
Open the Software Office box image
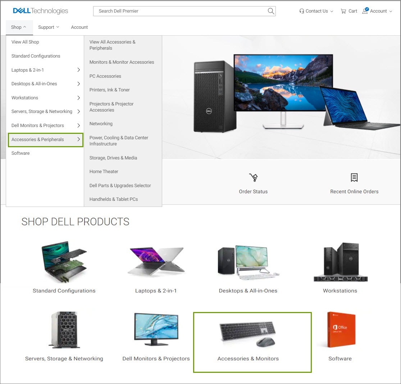[341, 330]
